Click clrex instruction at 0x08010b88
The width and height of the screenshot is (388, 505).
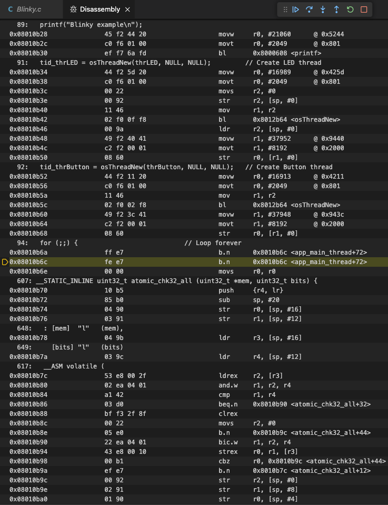click(x=194, y=413)
